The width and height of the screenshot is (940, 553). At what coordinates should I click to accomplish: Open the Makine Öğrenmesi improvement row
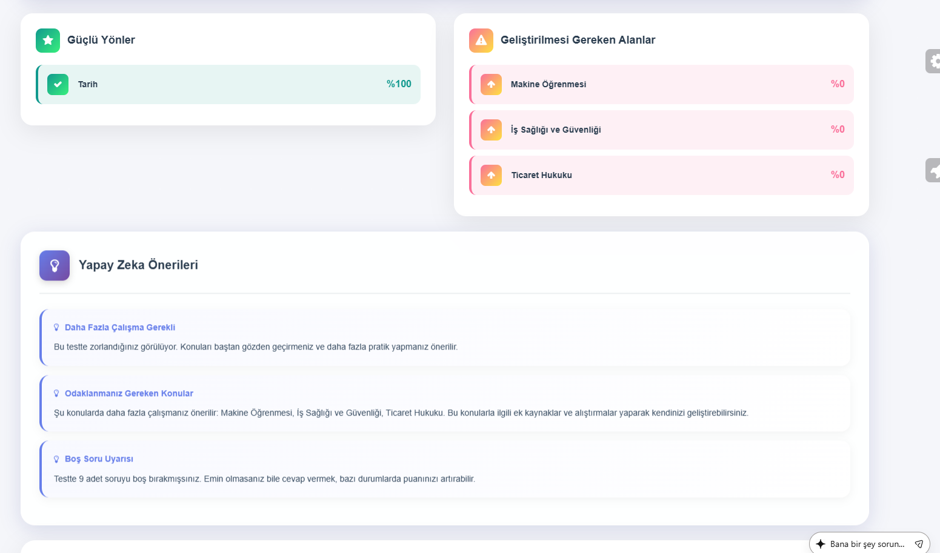pyautogui.click(x=661, y=84)
